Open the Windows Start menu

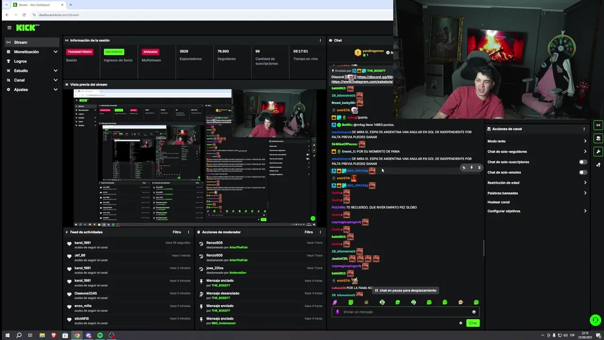(7, 335)
